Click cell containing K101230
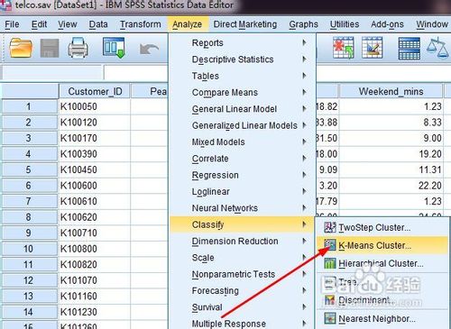This screenshot has width=451, height=329. 95,312
